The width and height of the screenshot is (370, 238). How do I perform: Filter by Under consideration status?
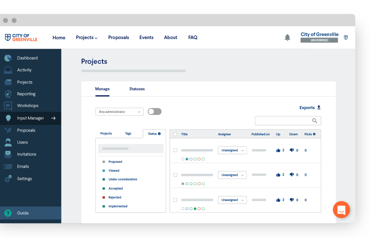point(123,179)
